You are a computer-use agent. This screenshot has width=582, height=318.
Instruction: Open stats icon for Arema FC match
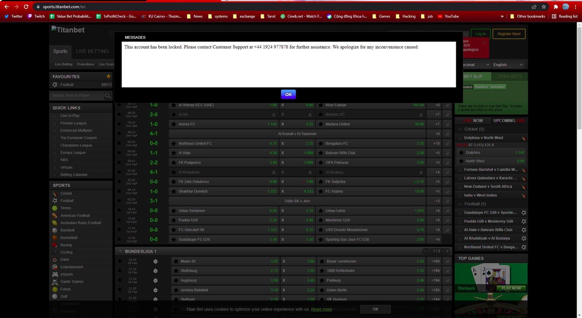(x=447, y=124)
